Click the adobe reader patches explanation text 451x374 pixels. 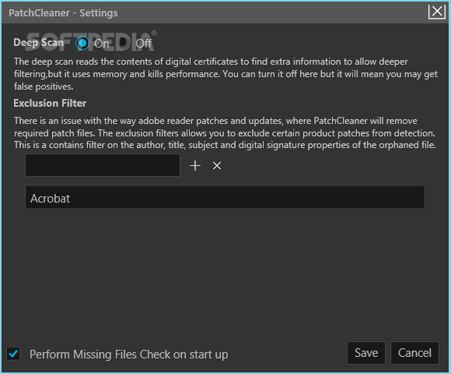click(x=225, y=132)
